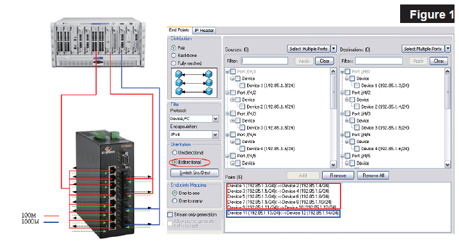Click the Remove All pairs button
459x244 pixels.
pos(373,175)
